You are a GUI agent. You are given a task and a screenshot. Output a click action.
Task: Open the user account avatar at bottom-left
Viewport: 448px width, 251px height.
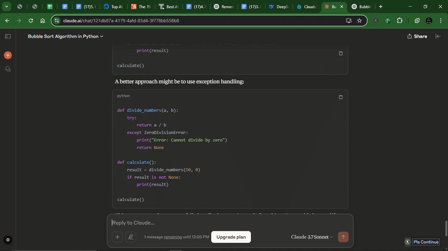pos(8,240)
